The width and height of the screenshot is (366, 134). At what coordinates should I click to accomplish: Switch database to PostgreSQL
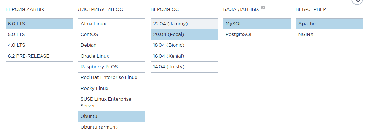[257, 35]
